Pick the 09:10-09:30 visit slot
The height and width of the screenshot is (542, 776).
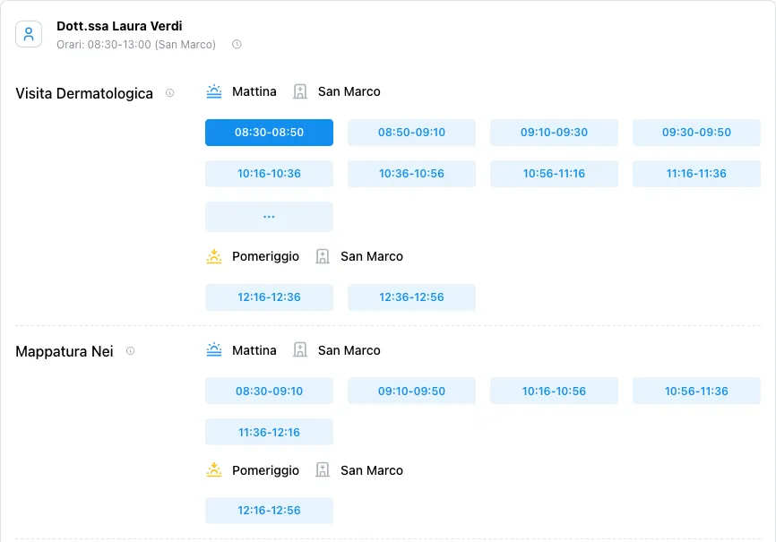pos(554,133)
